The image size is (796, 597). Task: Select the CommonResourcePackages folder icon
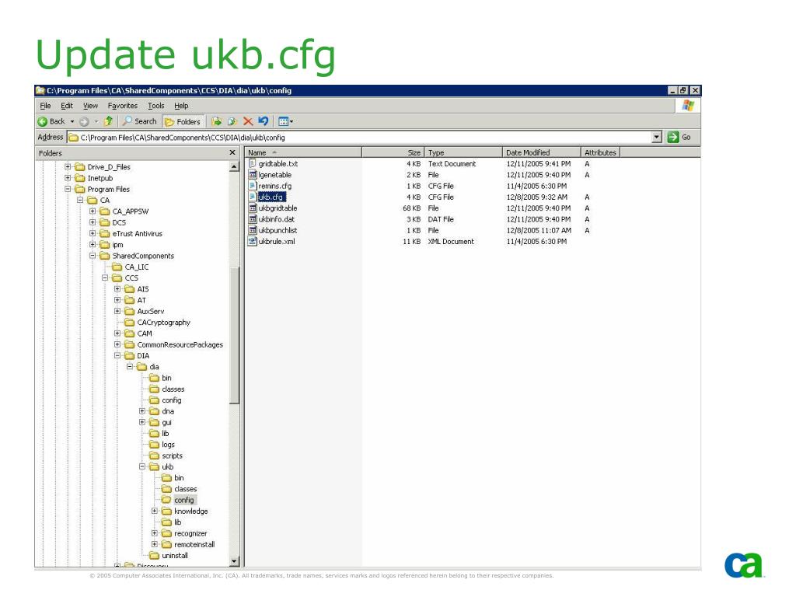(130, 344)
